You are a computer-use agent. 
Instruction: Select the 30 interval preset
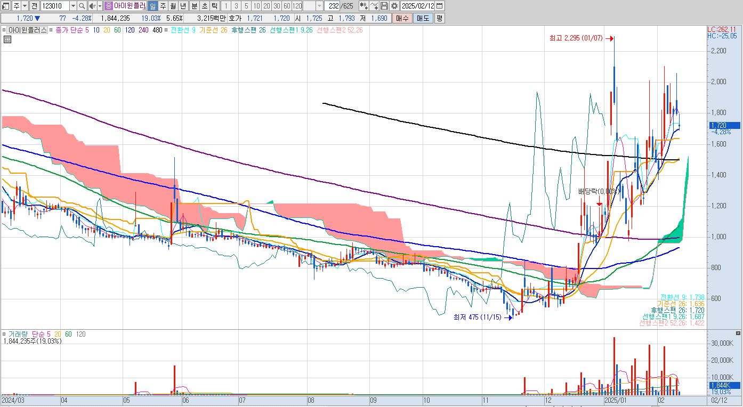point(277,6)
